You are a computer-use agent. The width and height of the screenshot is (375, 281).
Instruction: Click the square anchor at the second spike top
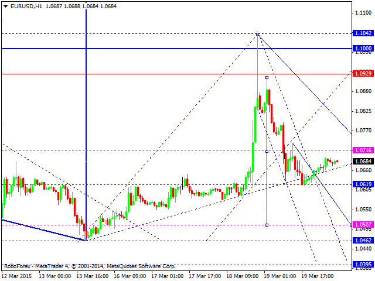click(267, 77)
